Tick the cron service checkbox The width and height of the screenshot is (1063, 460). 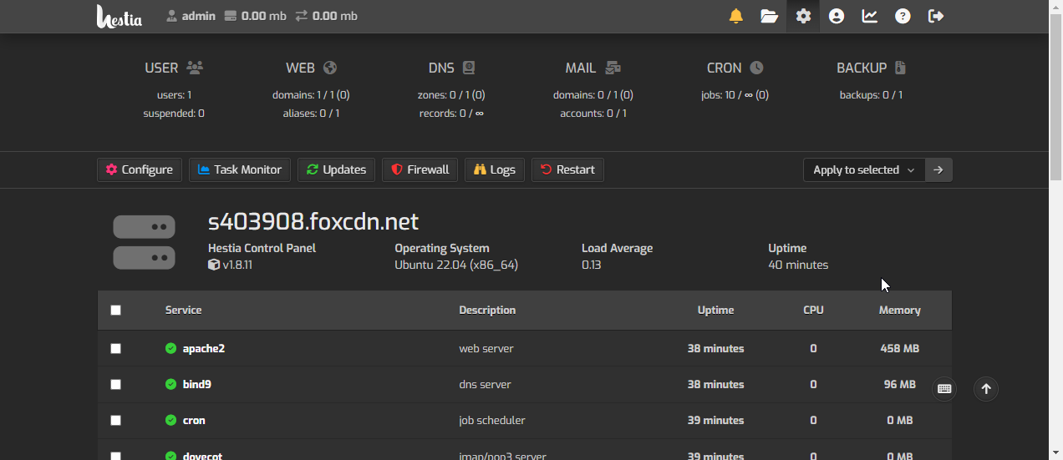pos(115,420)
